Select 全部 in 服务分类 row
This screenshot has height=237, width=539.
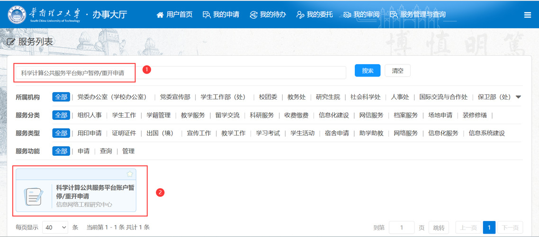click(x=61, y=115)
